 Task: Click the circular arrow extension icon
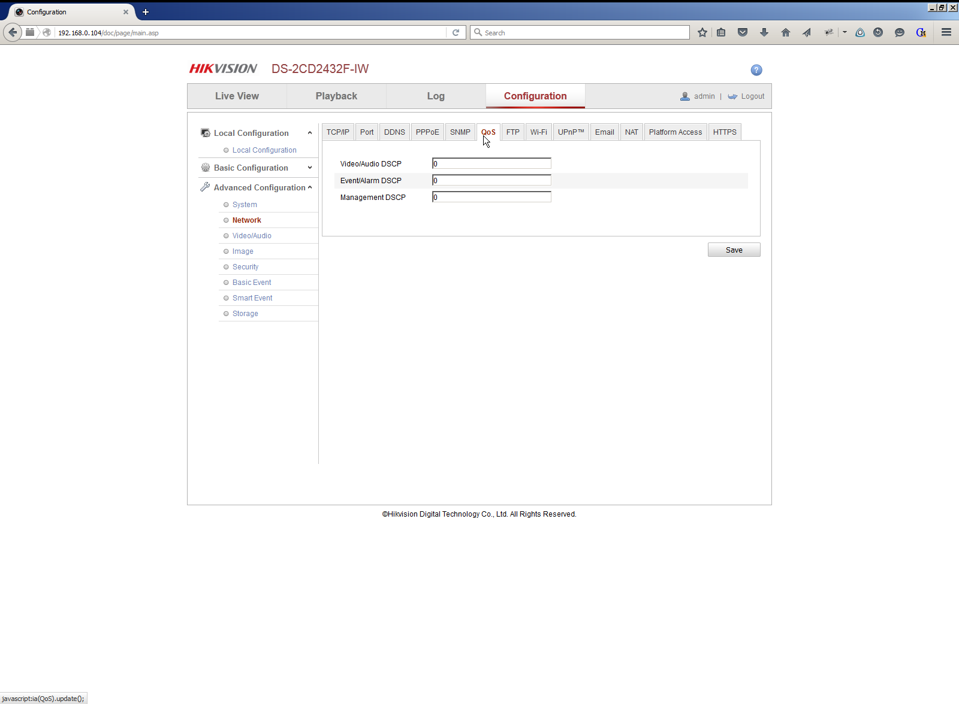tap(878, 32)
